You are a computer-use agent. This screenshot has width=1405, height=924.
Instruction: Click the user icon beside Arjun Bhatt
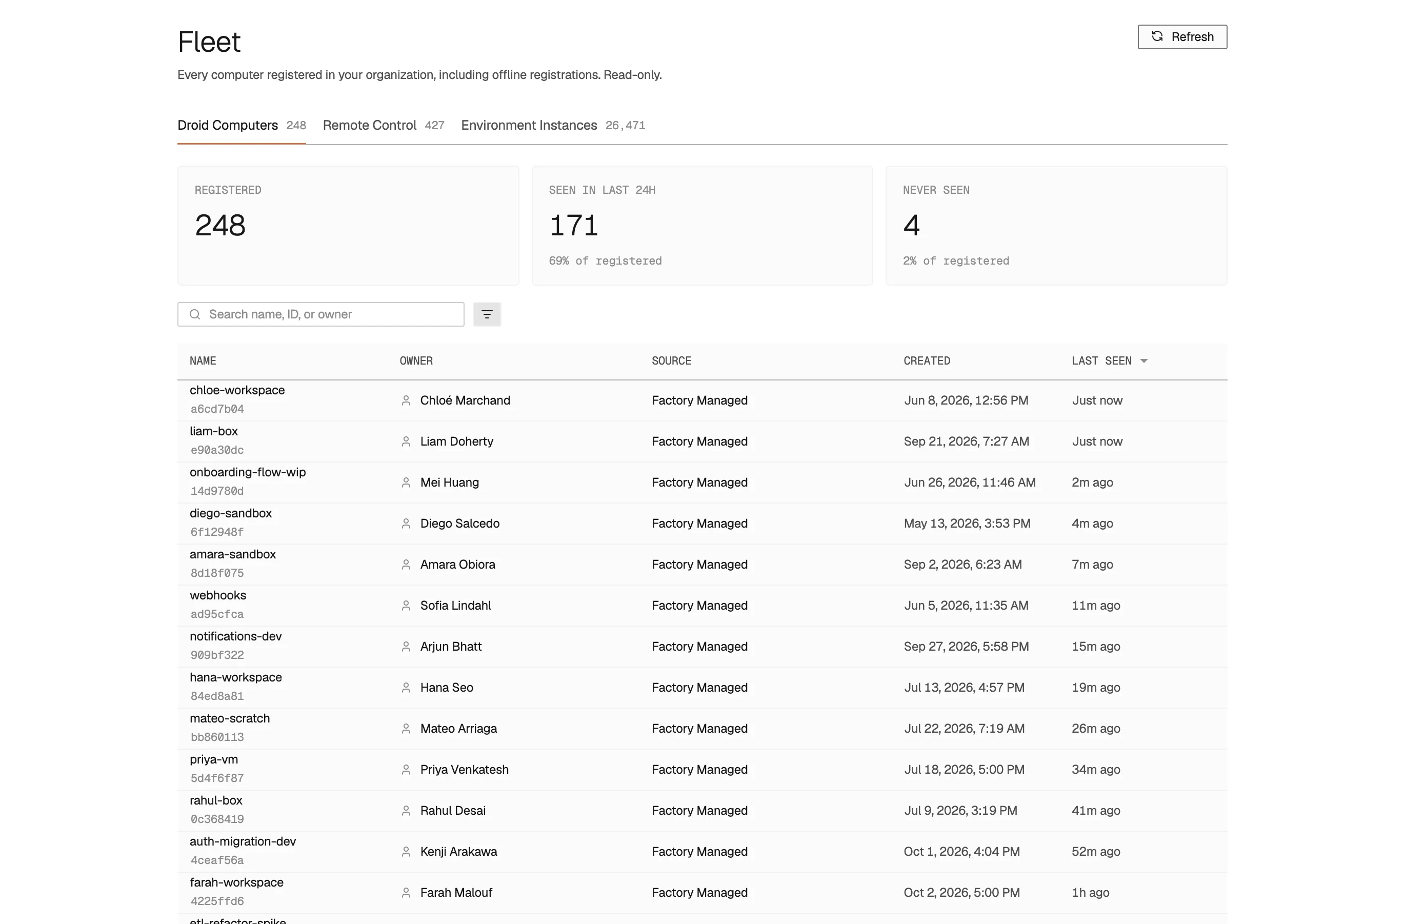pyautogui.click(x=406, y=647)
